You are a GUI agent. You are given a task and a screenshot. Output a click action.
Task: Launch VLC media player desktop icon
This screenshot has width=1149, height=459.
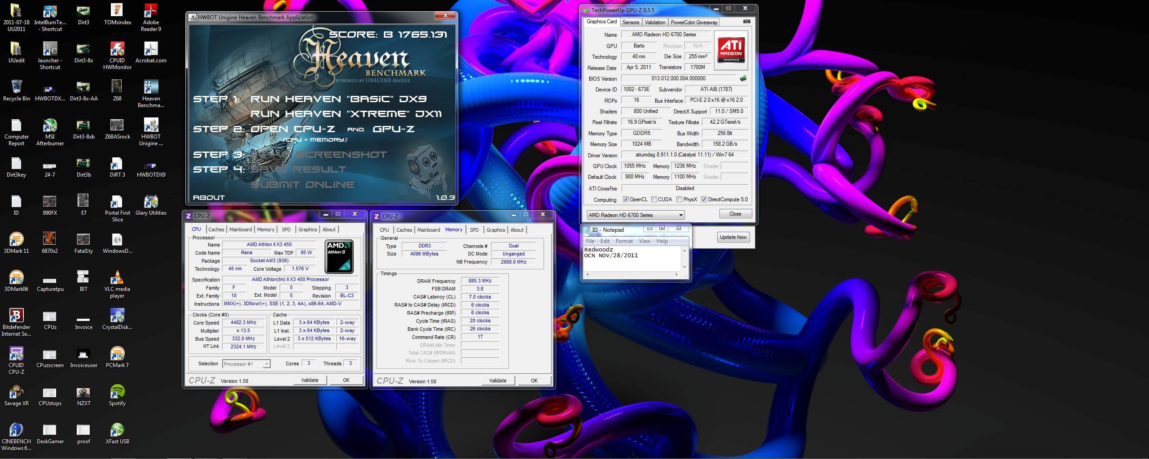tap(117, 285)
